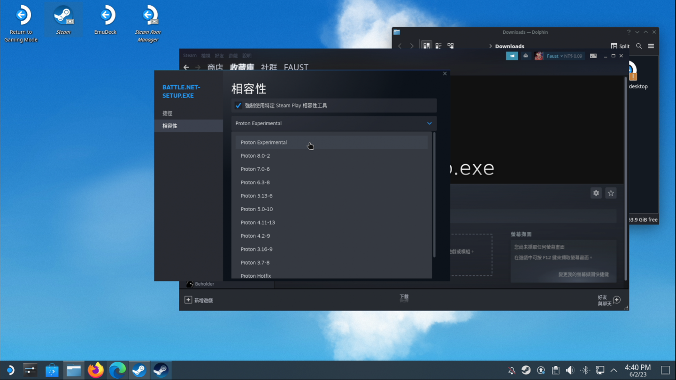676x380 pixels.
Task: Open the 商店 tab in Steam
Action: tap(215, 67)
